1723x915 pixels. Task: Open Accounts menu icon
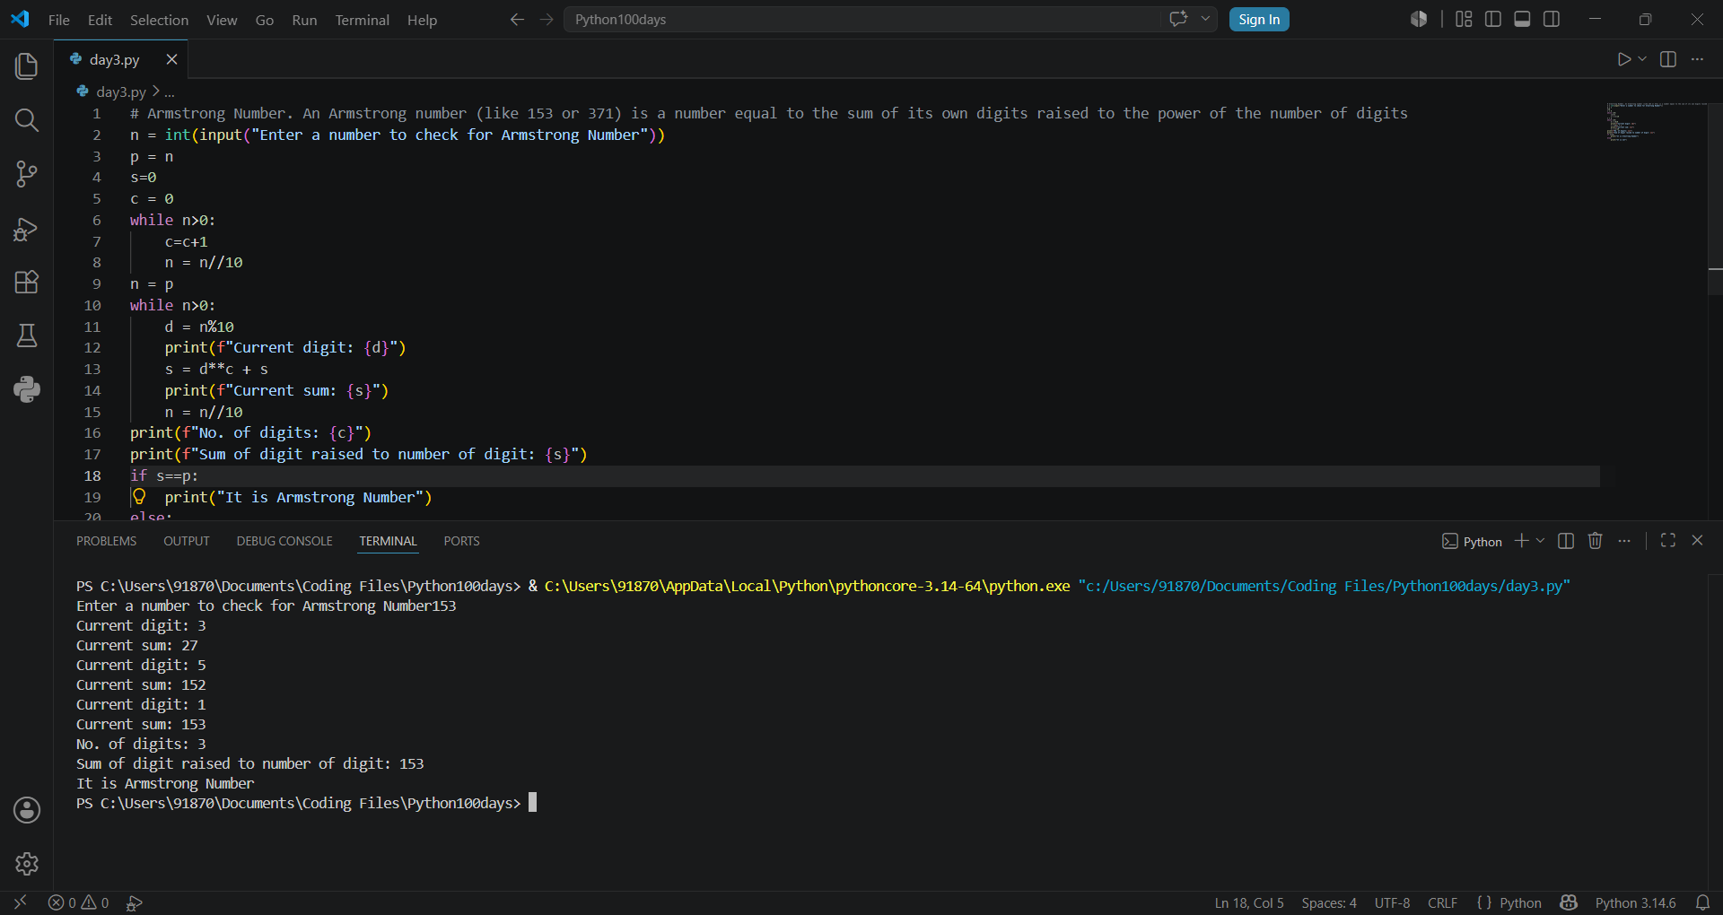coord(27,810)
